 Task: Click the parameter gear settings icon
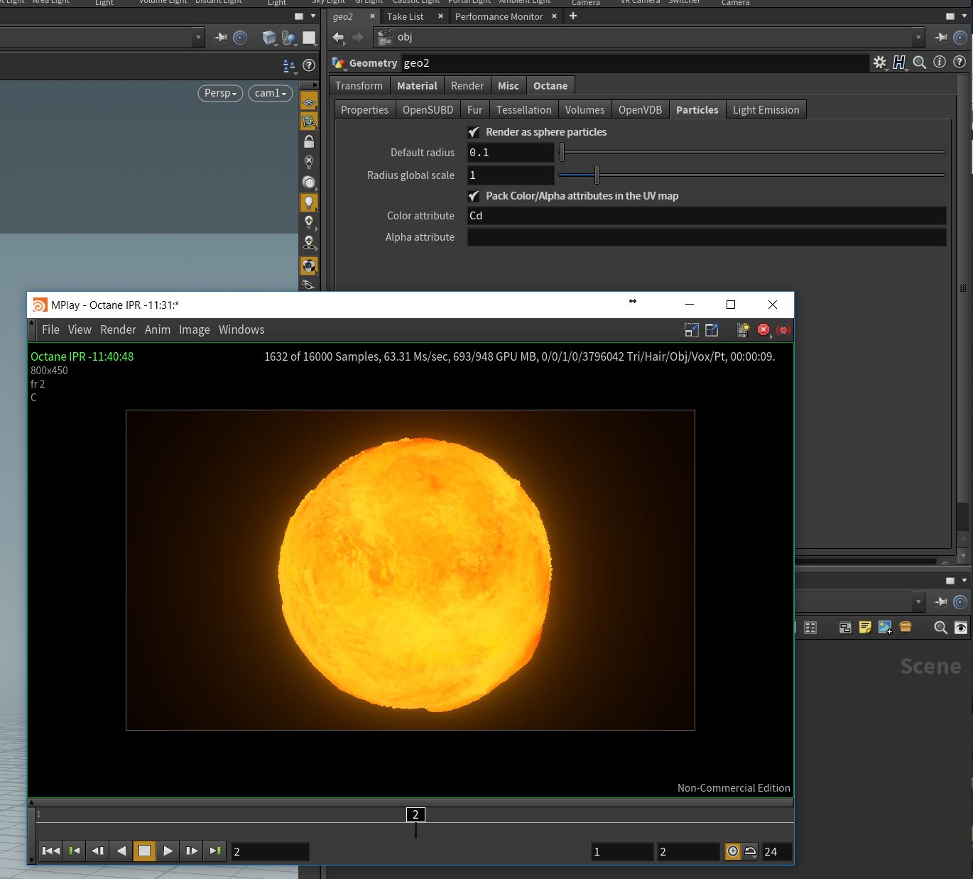click(879, 62)
